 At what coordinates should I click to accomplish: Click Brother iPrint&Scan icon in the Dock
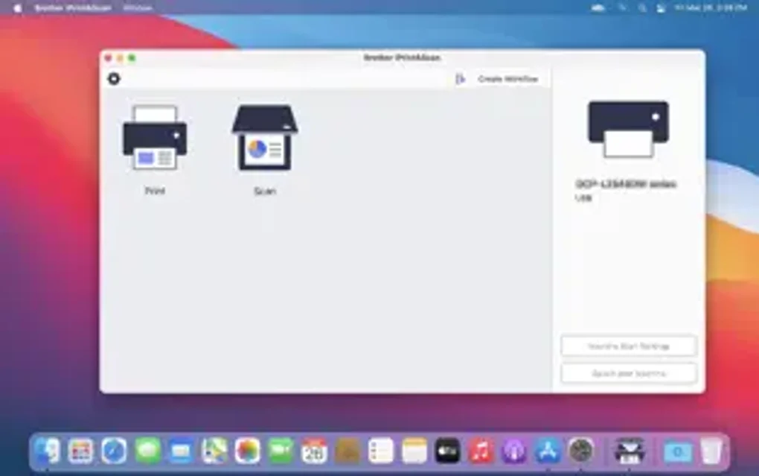(x=629, y=451)
